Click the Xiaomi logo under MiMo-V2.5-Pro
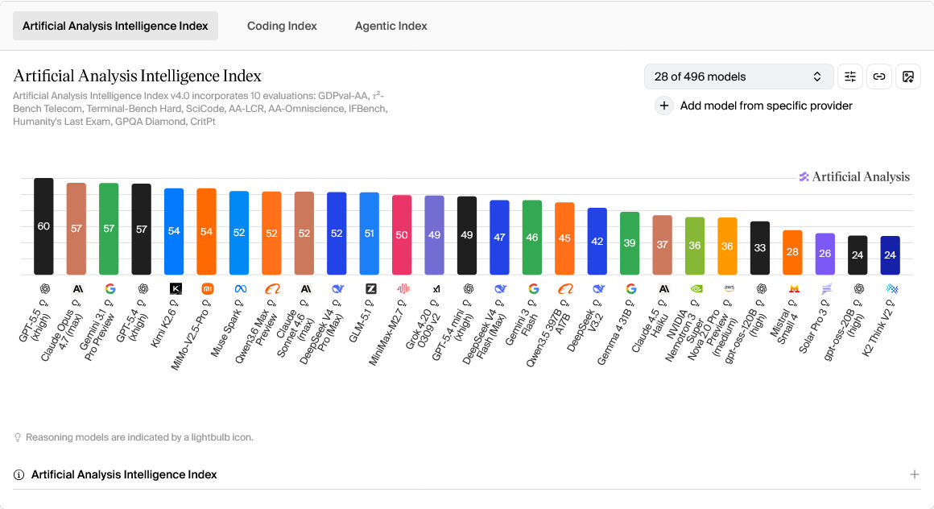934x509 pixels. tap(207, 288)
